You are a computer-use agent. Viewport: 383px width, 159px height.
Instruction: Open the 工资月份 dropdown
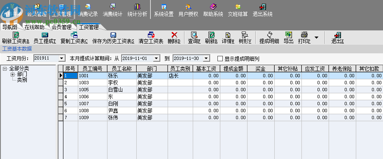pos(62,58)
